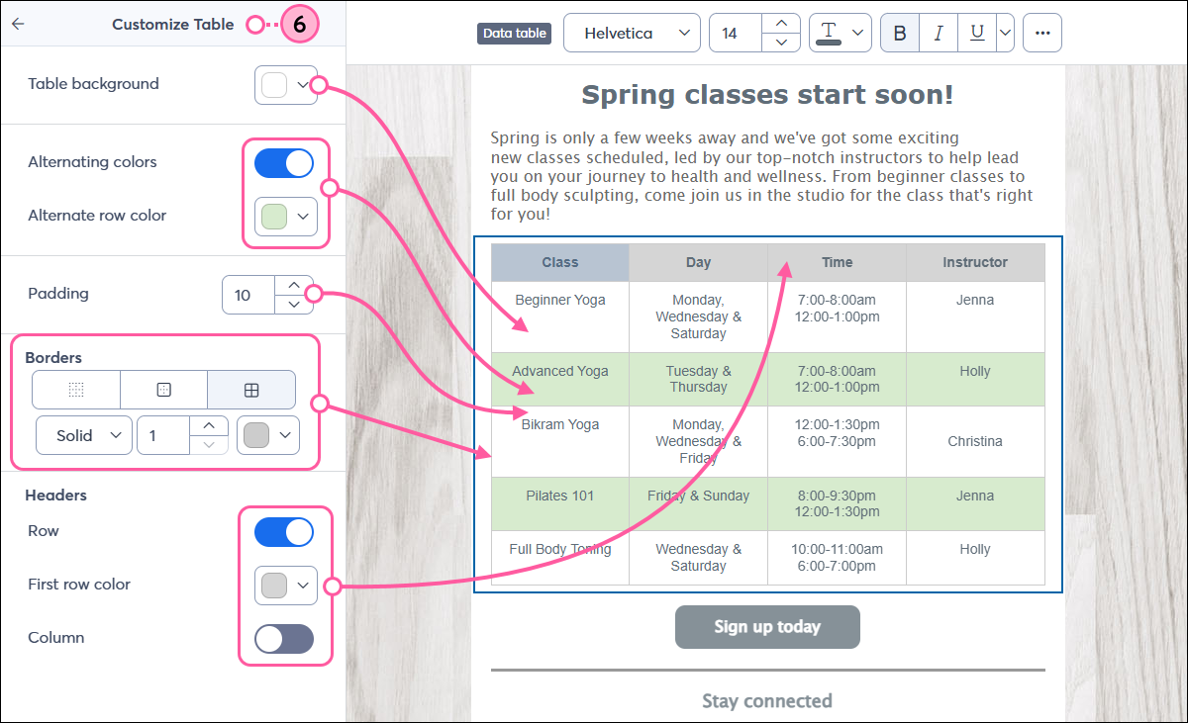The width and height of the screenshot is (1188, 723).
Task: Decrease font size with down arrow
Action: pos(781,43)
